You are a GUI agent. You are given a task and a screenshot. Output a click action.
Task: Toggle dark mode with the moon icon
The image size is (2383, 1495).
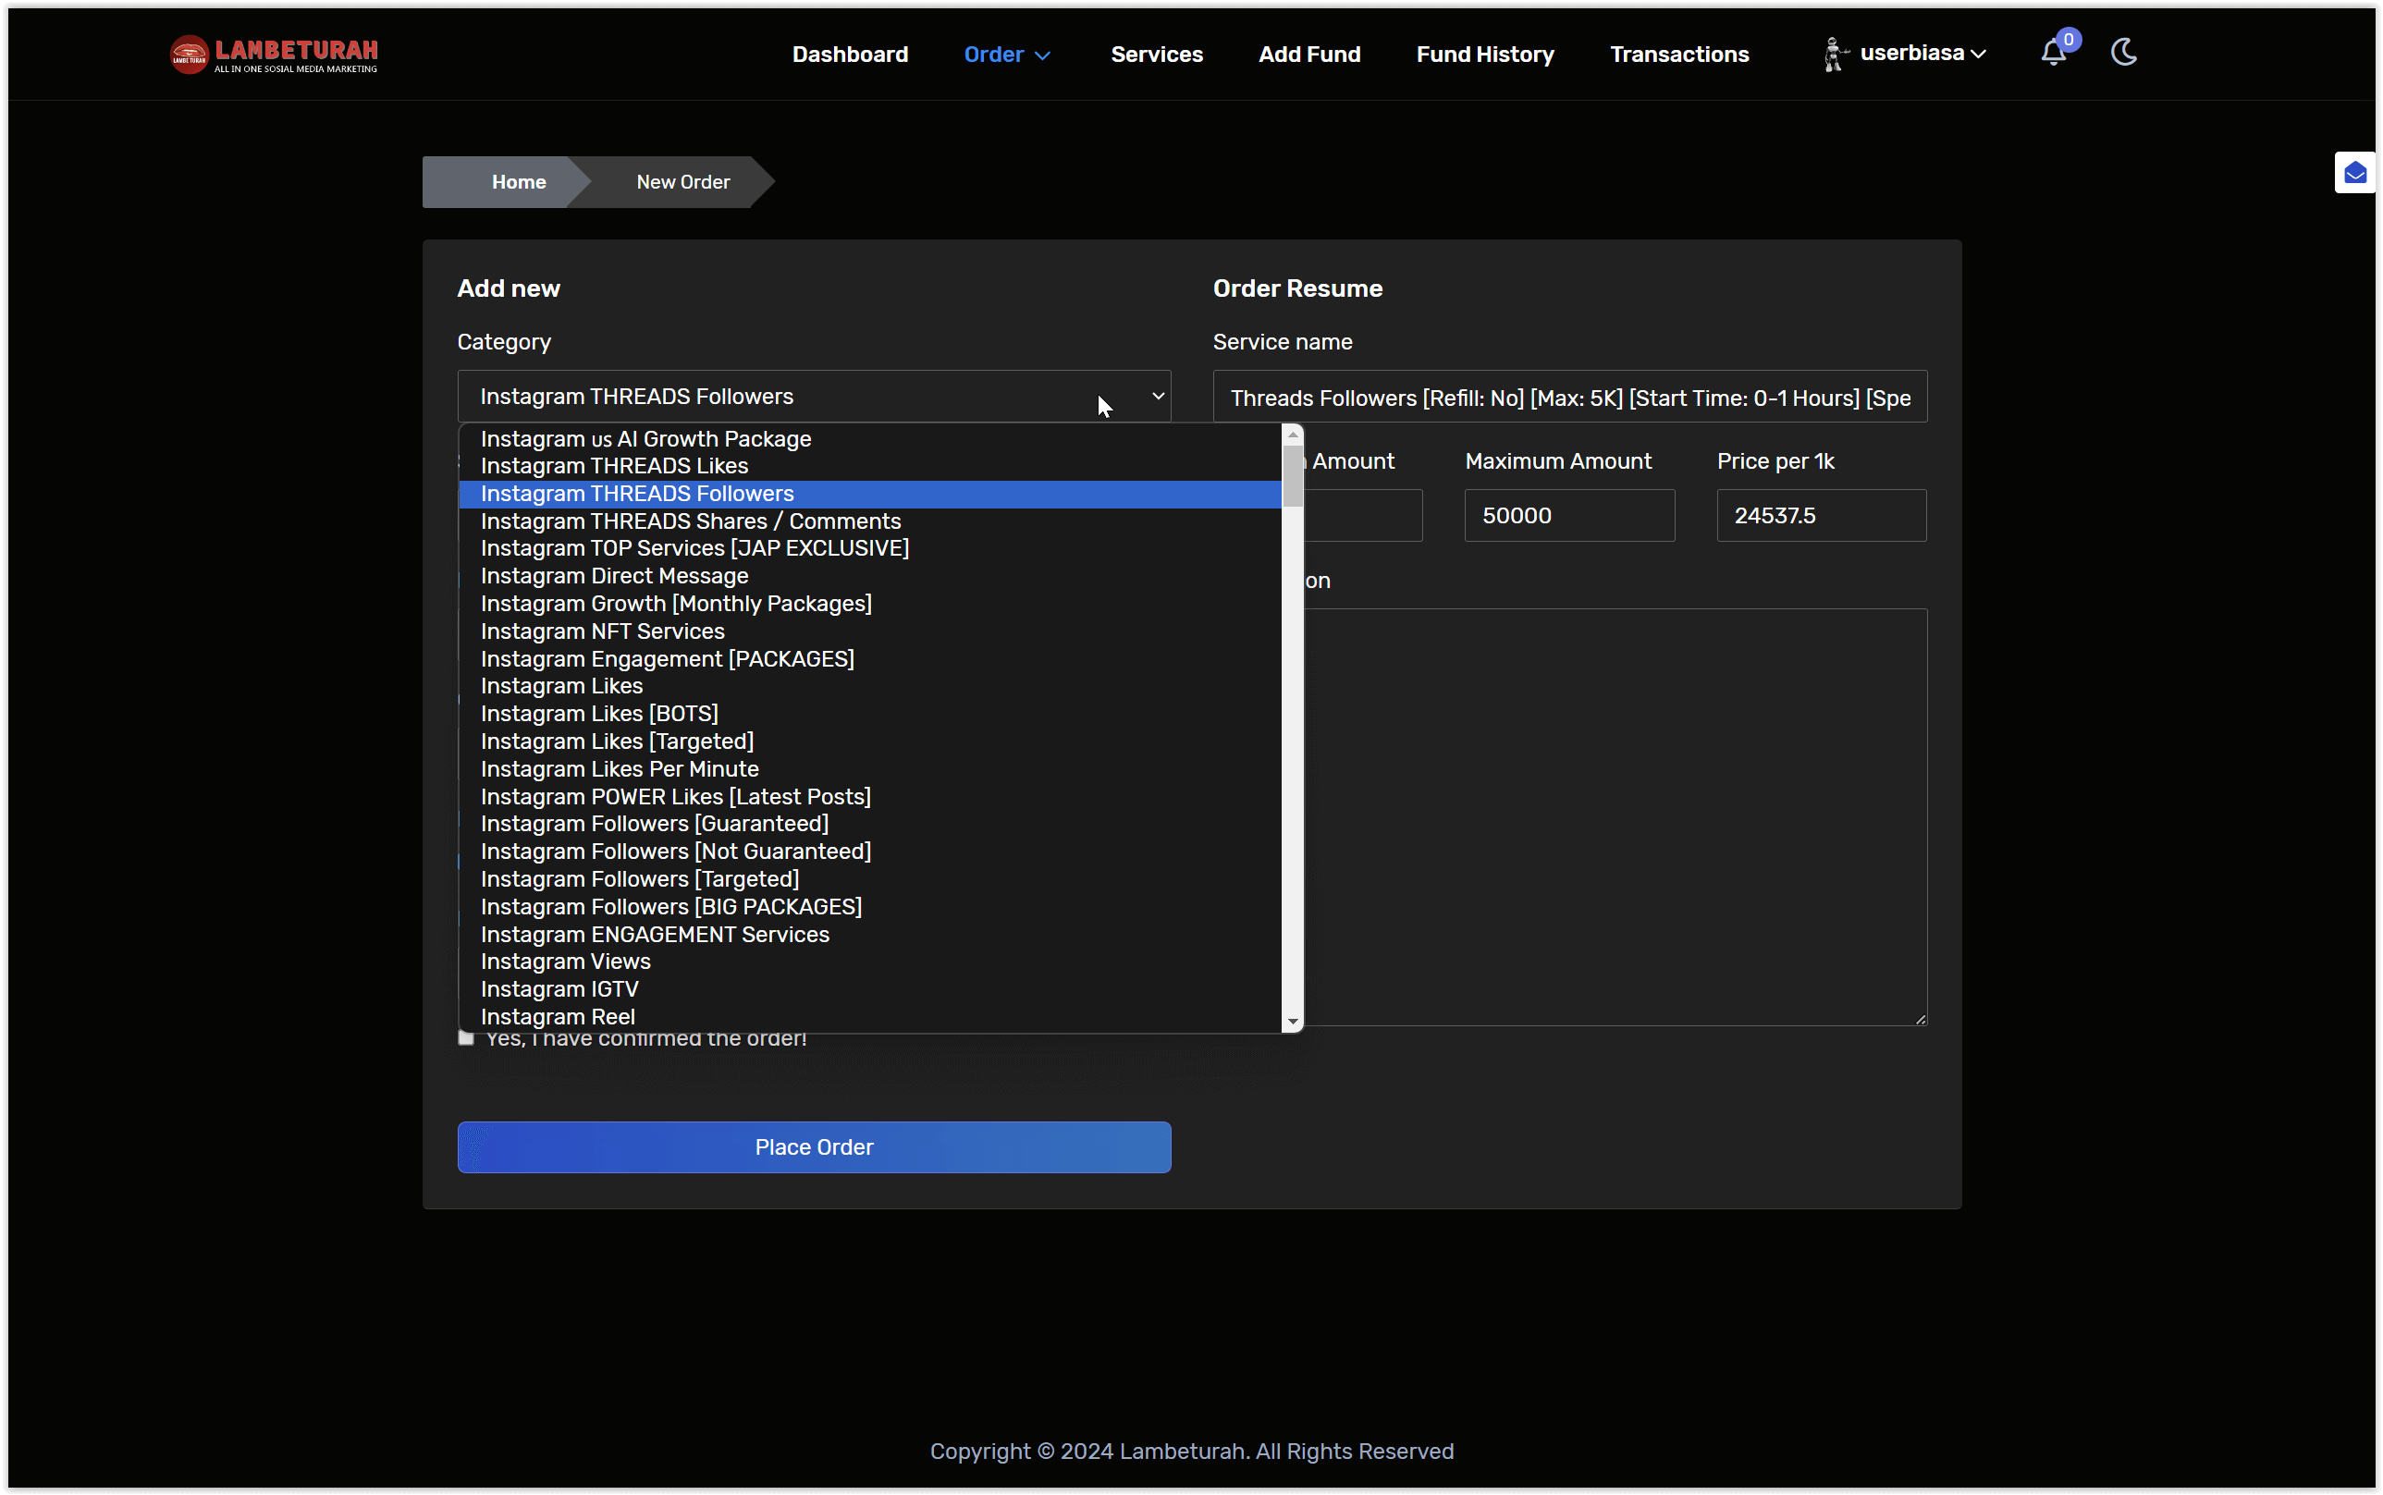coord(2124,53)
